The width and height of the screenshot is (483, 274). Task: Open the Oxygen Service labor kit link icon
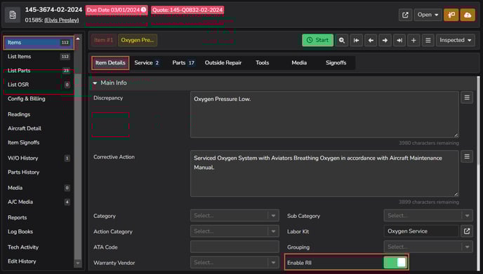coord(467,231)
